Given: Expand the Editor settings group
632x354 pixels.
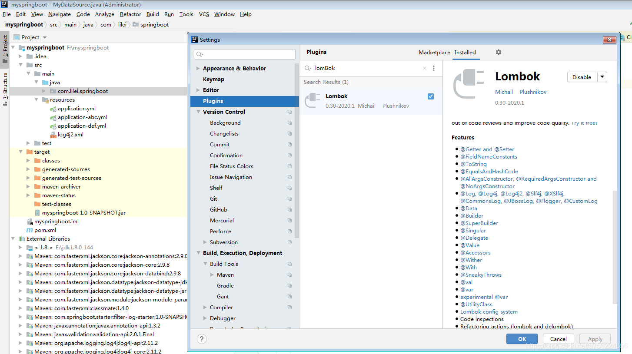Looking at the screenshot, I should (x=198, y=90).
